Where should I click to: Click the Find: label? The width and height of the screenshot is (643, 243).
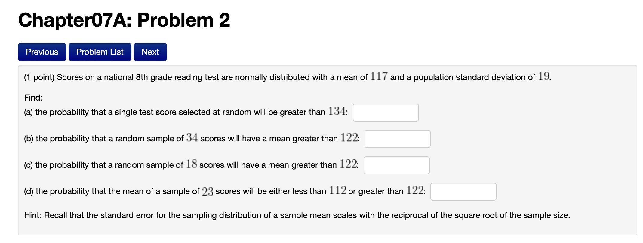[x=33, y=97]
